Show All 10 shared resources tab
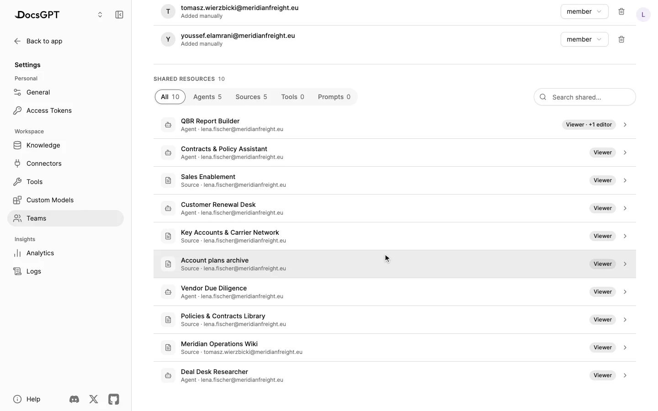This screenshot has width=658, height=411. (170, 97)
